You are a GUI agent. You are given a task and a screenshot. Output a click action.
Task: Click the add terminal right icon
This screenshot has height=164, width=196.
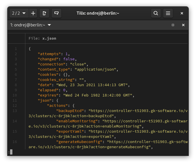click(44, 13)
